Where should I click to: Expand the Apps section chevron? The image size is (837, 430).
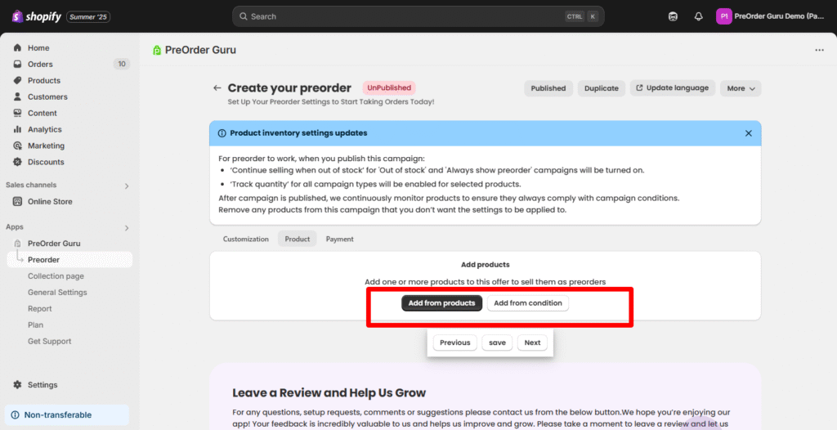(x=126, y=227)
